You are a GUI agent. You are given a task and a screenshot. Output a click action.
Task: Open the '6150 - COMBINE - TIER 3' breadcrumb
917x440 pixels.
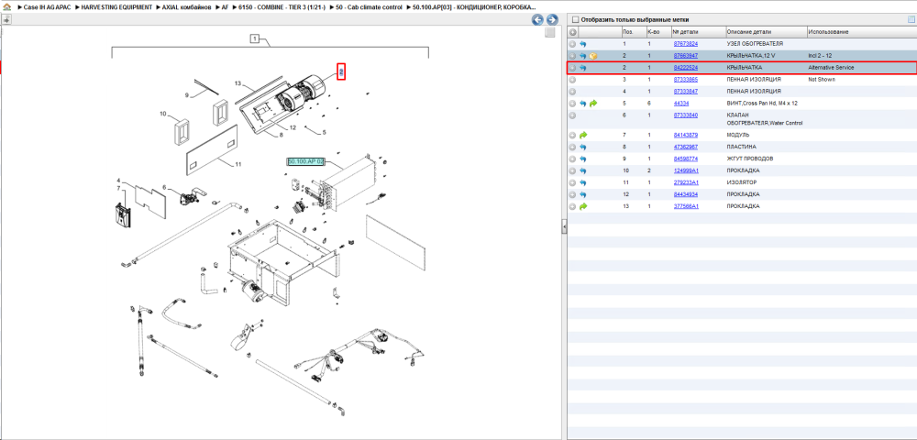(x=282, y=7)
